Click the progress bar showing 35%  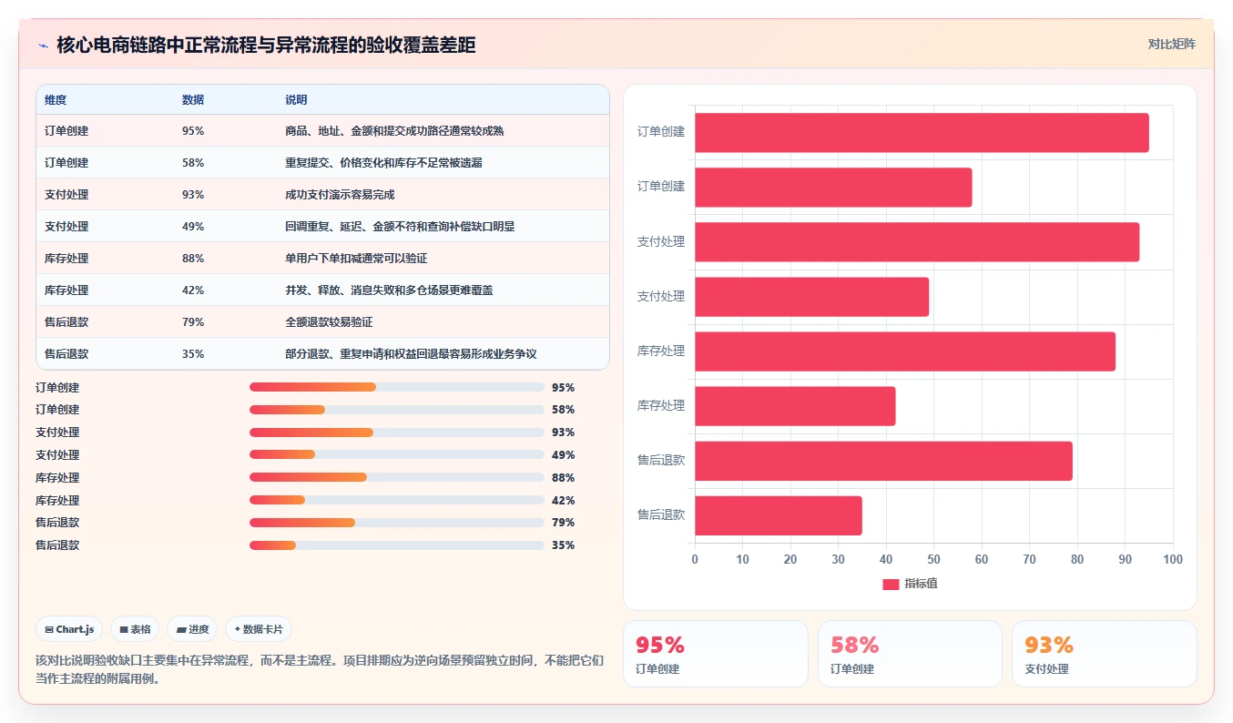[x=397, y=545]
